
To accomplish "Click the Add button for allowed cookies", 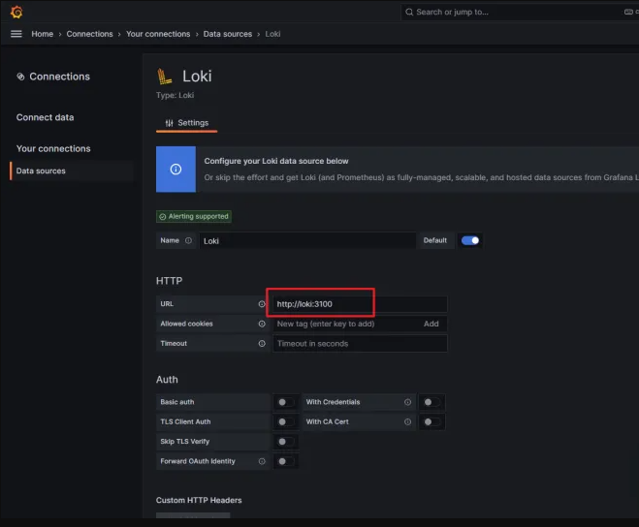I will [431, 324].
